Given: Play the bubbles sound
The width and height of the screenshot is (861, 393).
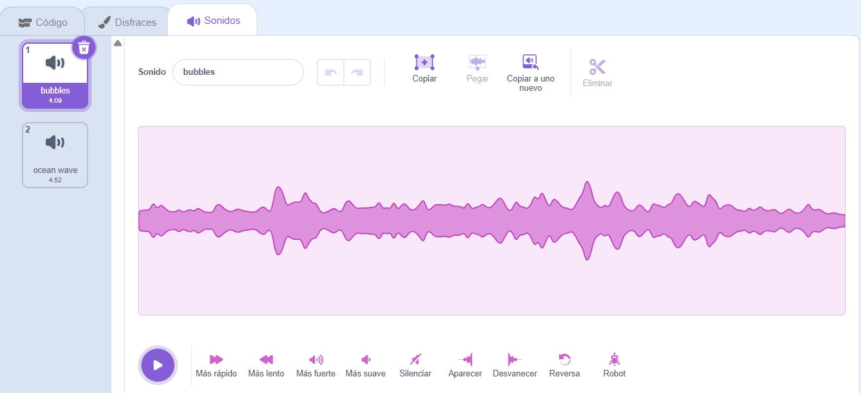Looking at the screenshot, I should (158, 365).
